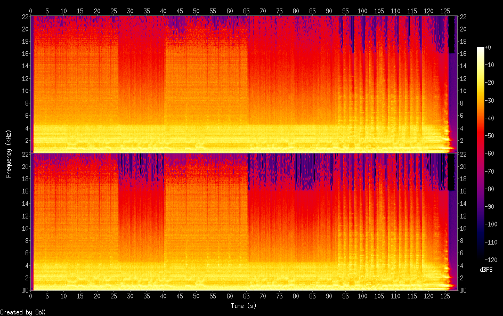Viewport: 503px width, 316px height.
Task: Click the 90 second mark on bottom time axis
Action: 329,296
